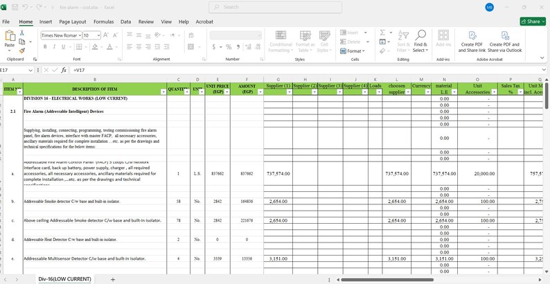Click the MB account avatar
Screen dimensions: 550x284
click(490, 7)
